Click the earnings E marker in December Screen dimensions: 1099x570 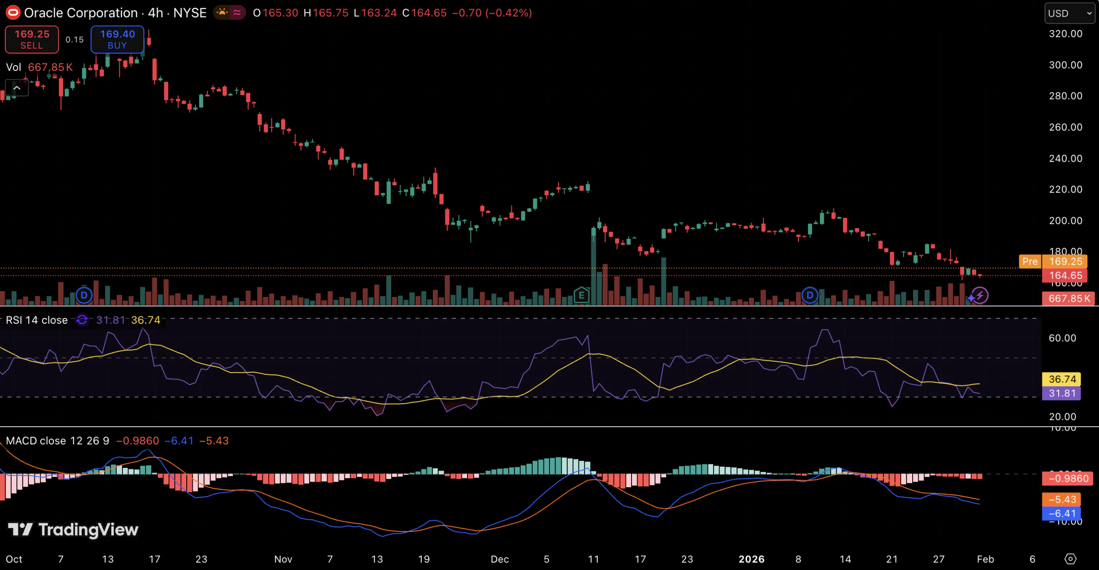pyautogui.click(x=581, y=295)
